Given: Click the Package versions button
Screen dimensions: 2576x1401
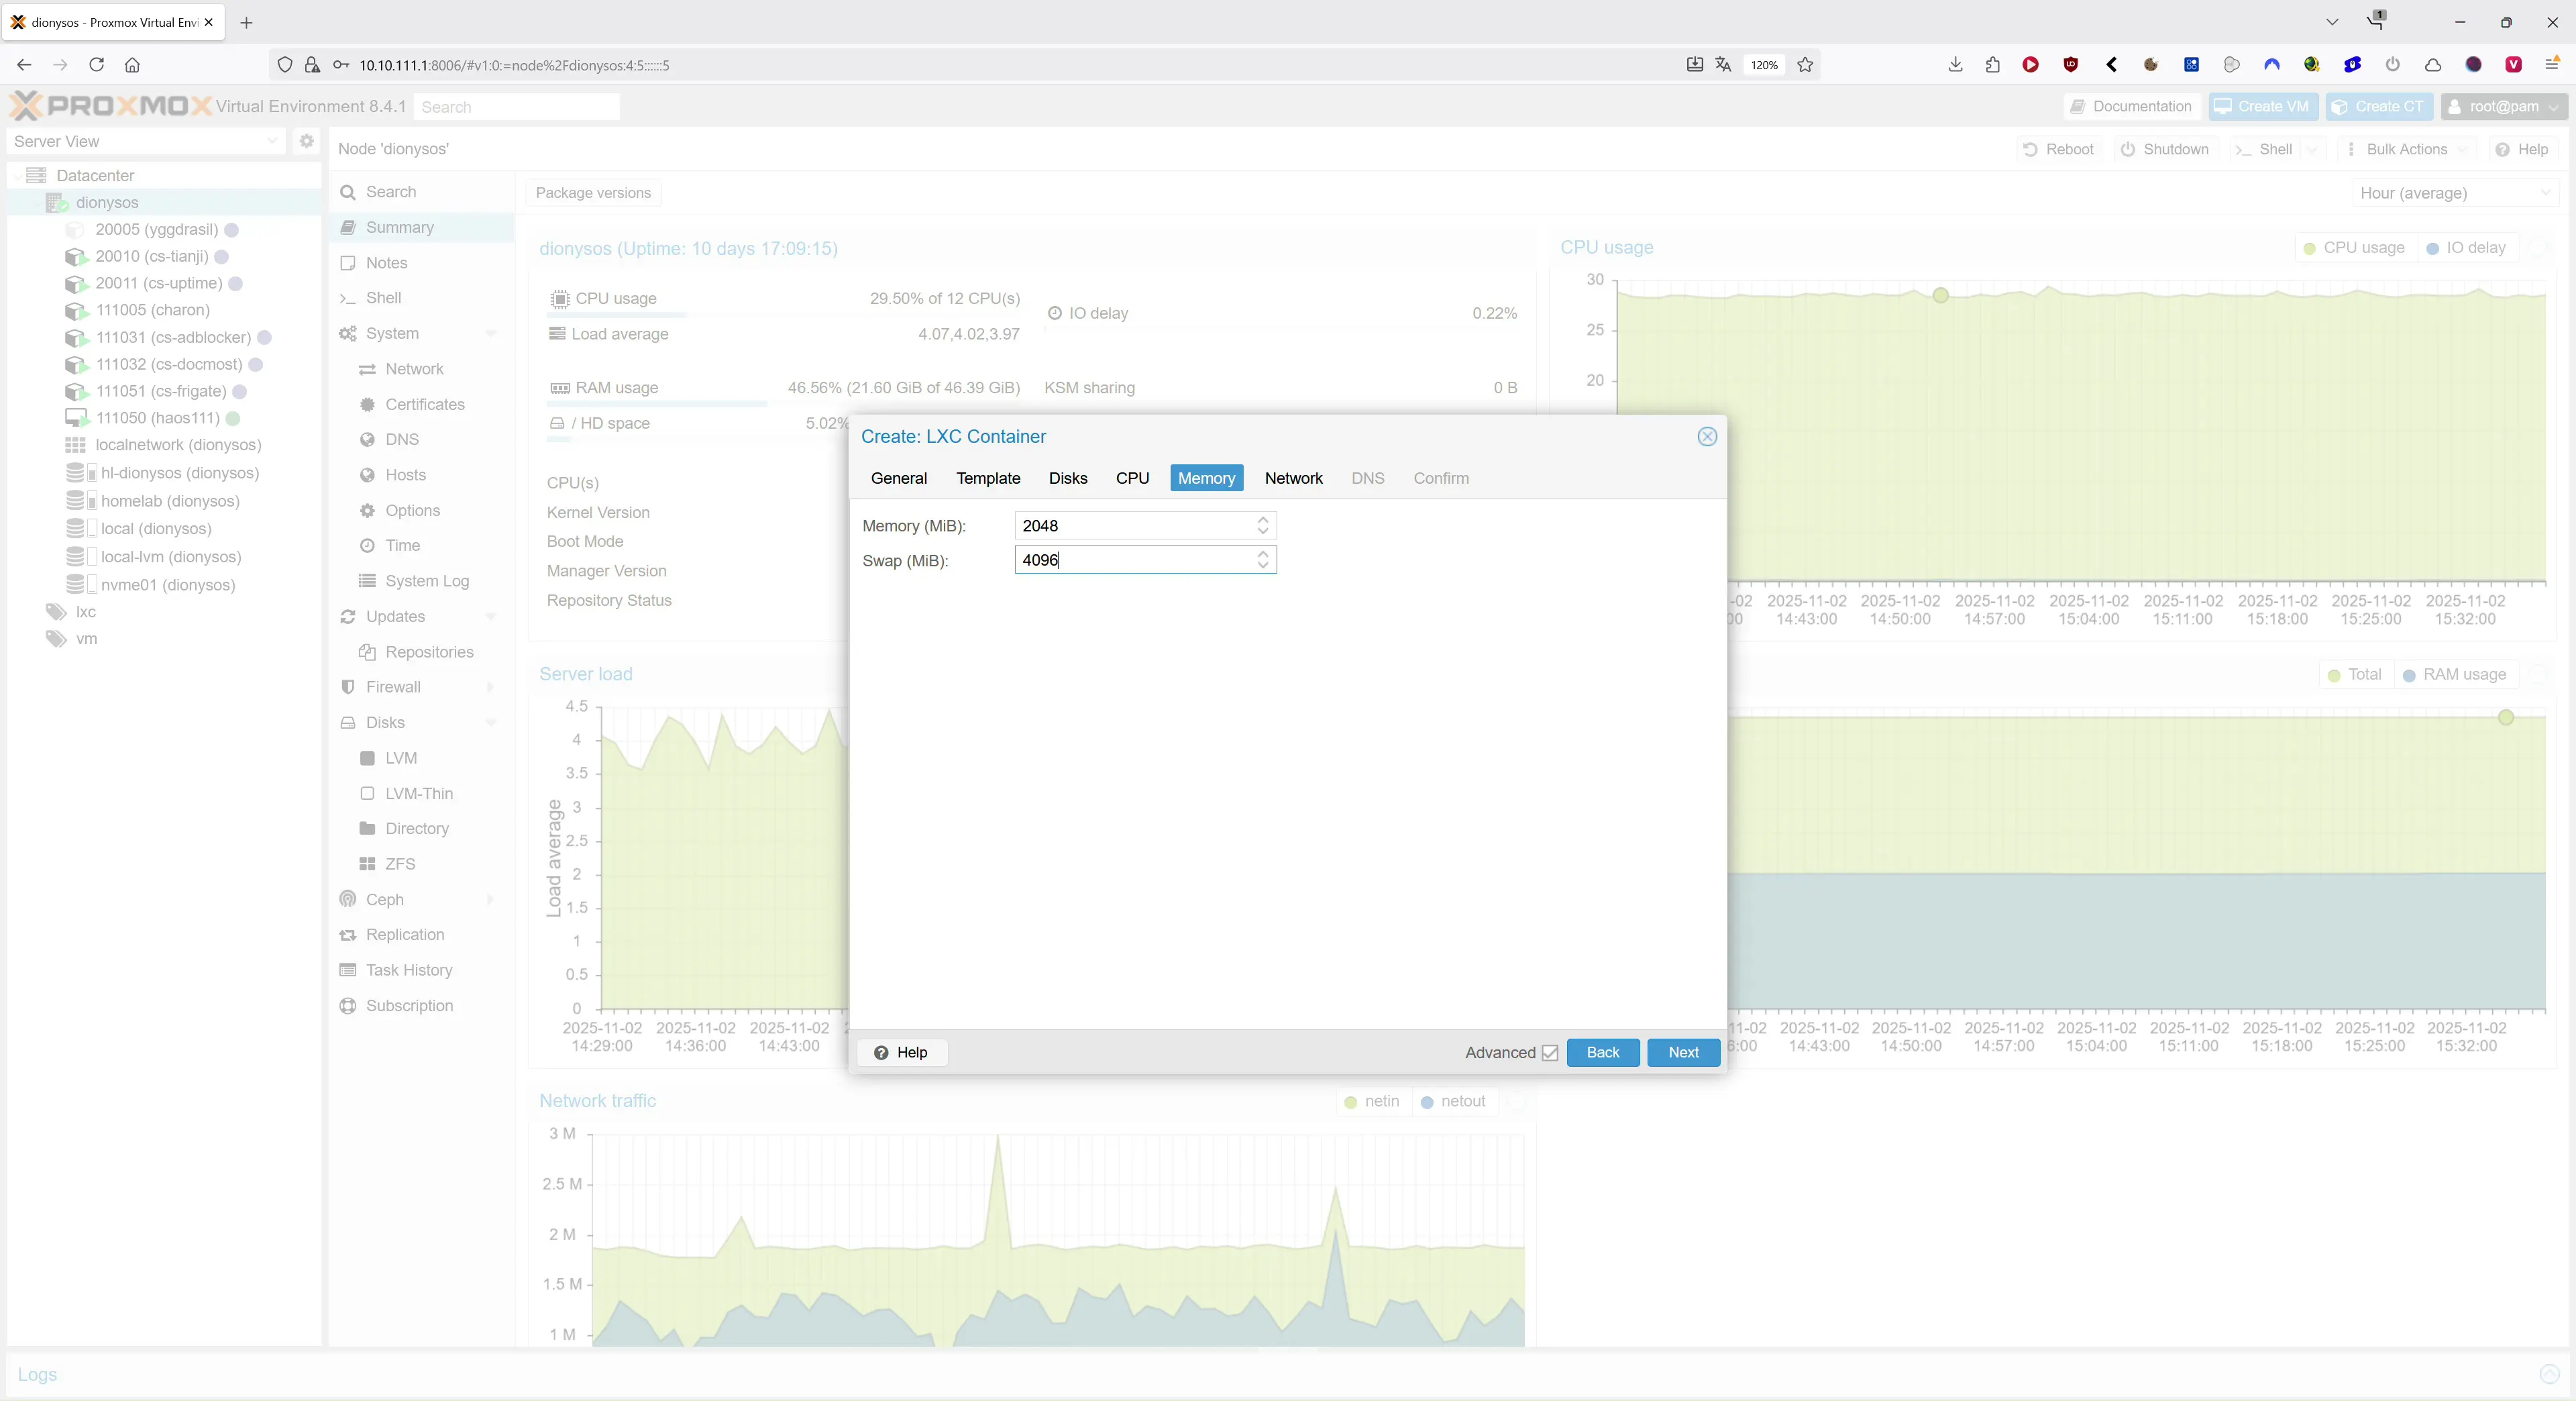Looking at the screenshot, I should coord(592,193).
